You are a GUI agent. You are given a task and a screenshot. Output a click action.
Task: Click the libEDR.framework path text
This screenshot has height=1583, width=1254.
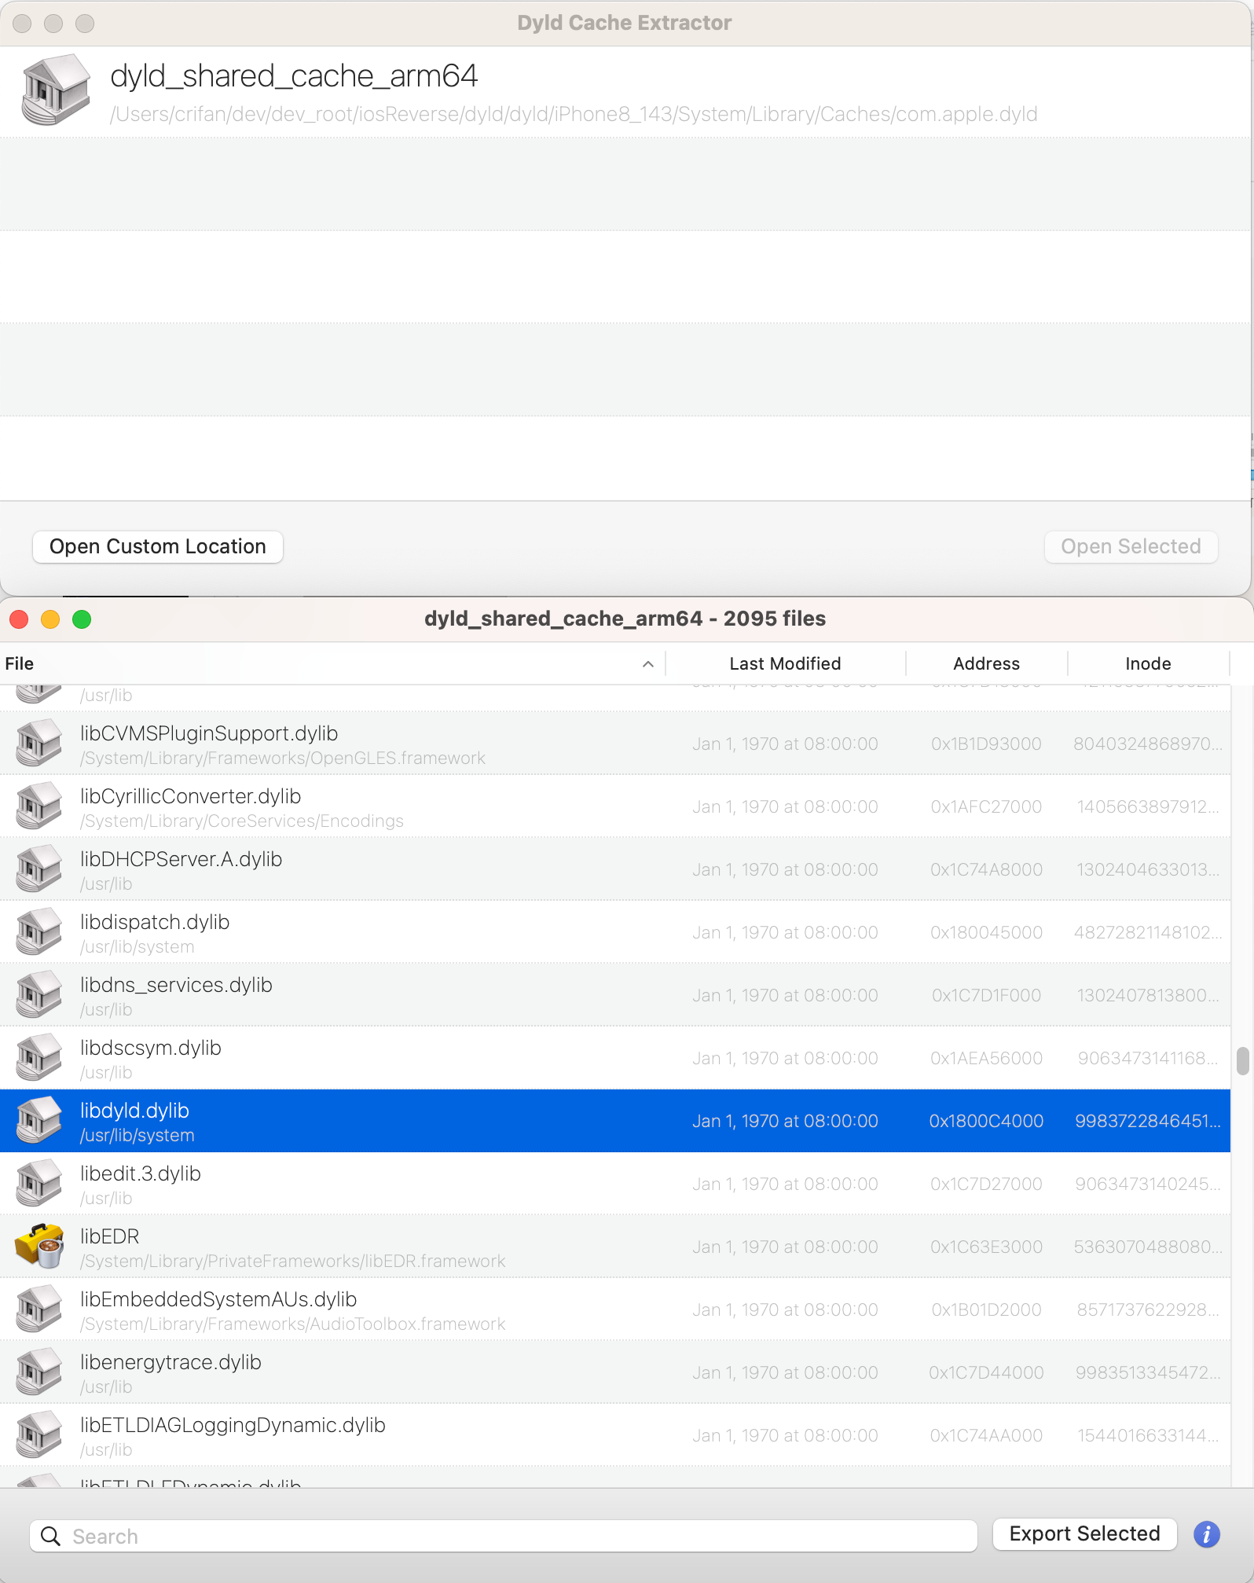pyautogui.click(x=293, y=1262)
